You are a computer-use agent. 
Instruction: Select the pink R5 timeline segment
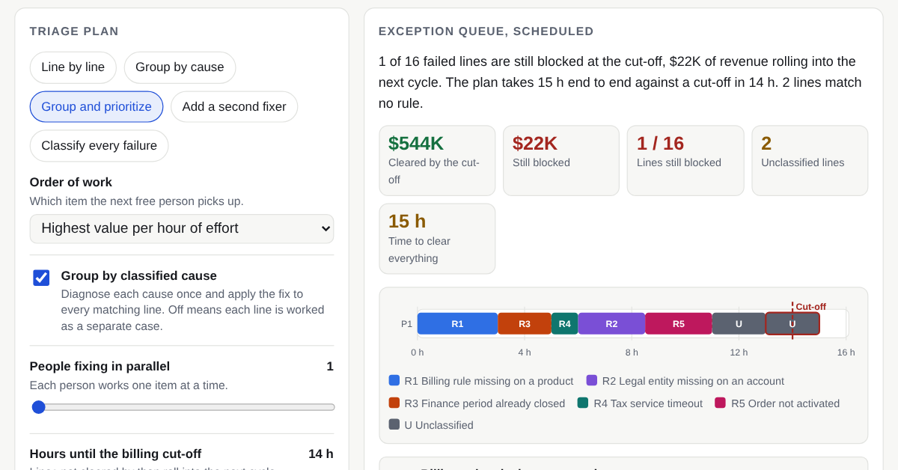pos(678,324)
